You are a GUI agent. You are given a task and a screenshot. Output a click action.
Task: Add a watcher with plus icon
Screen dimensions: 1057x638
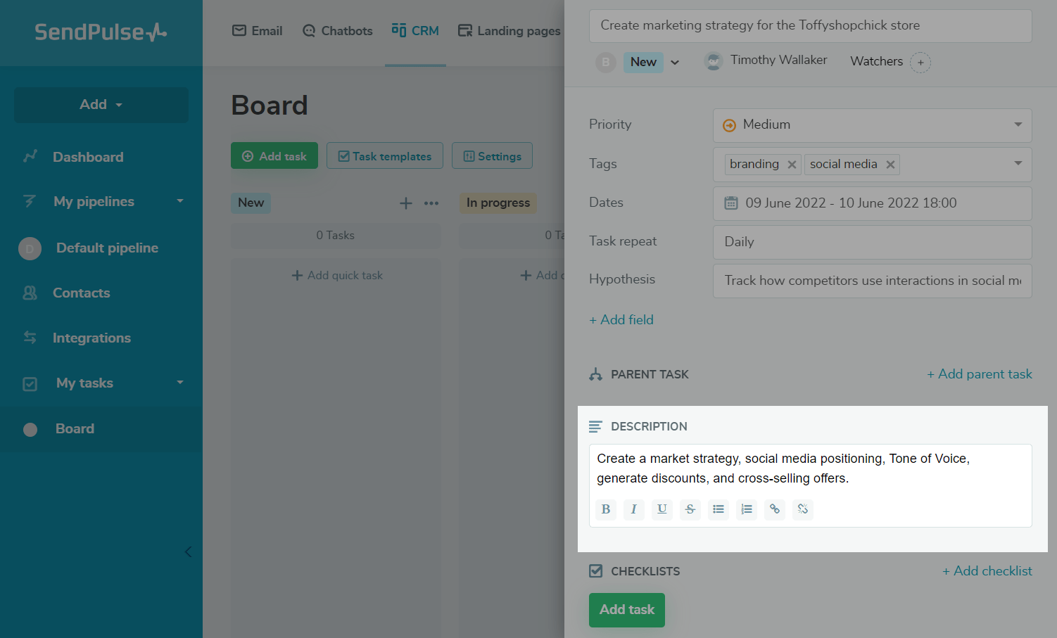point(920,63)
